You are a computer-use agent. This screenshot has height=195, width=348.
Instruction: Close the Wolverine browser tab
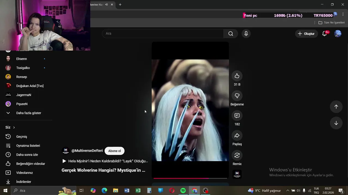(x=112, y=5)
